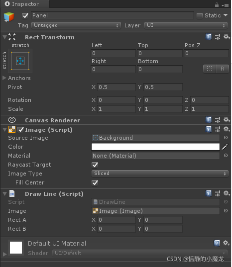Open Canvas Renderer gear settings

click(227, 120)
